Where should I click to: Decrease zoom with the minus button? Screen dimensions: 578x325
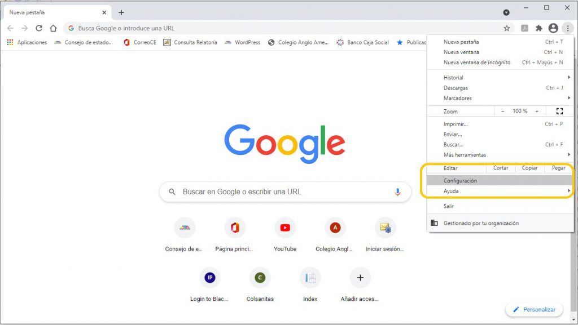pyautogui.click(x=502, y=111)
